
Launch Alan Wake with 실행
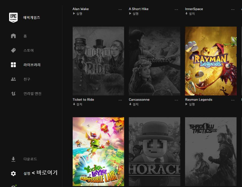click(77, 14)
